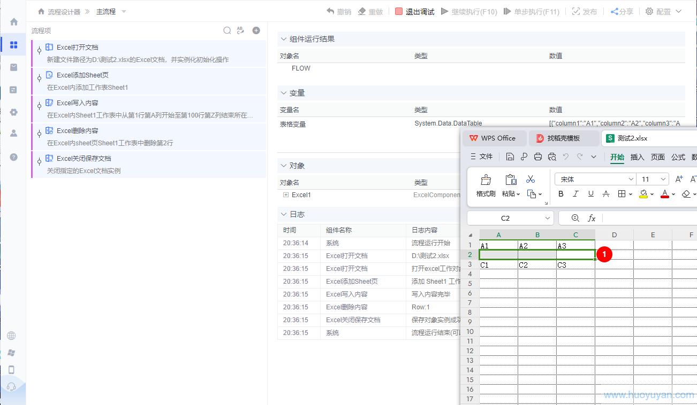
Task: Click the add flow item plus icon
Action: (x=256, y=31)
